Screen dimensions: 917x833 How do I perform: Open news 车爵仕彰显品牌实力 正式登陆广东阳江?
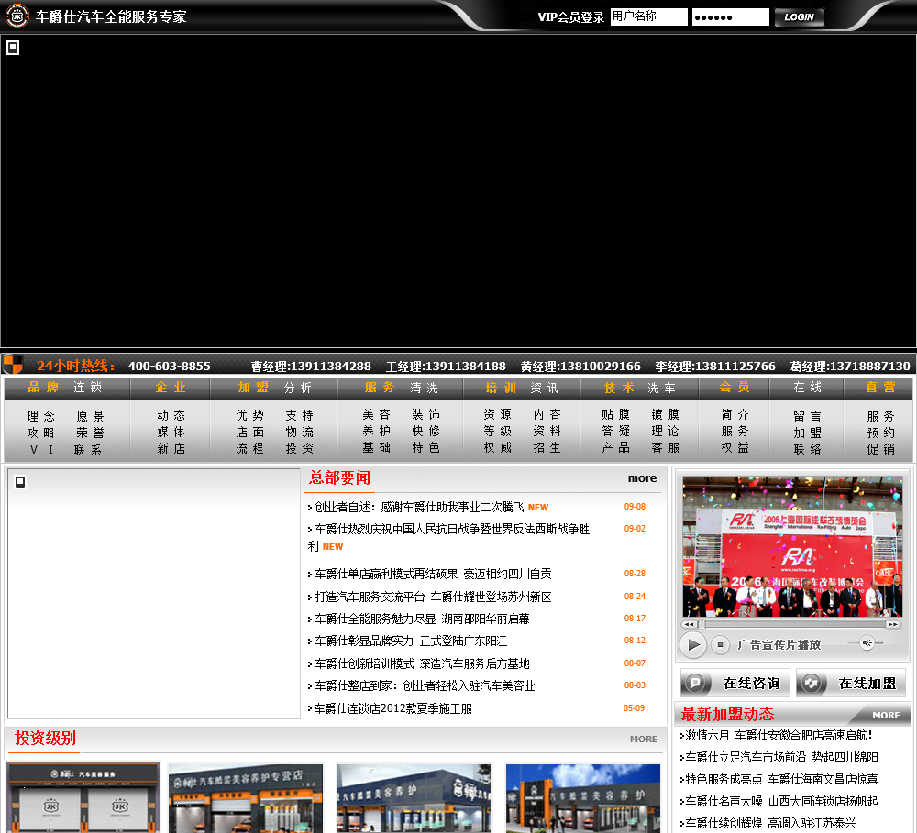click(411, 641)
